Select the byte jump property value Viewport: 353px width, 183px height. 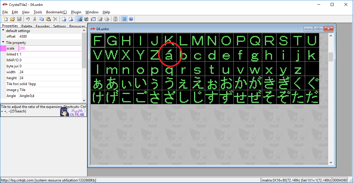[50, 66]
